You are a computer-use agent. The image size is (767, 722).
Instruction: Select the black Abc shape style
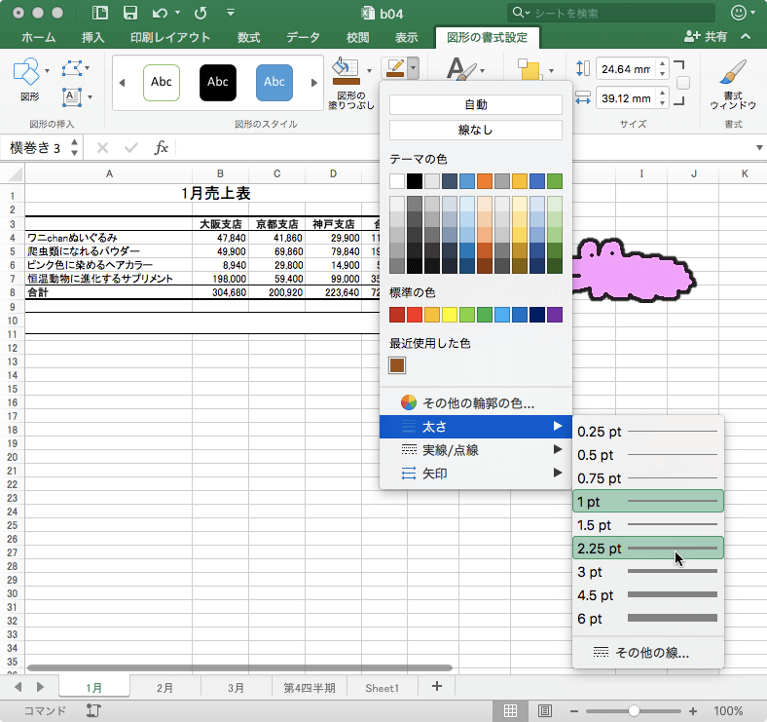pos(218,82)
